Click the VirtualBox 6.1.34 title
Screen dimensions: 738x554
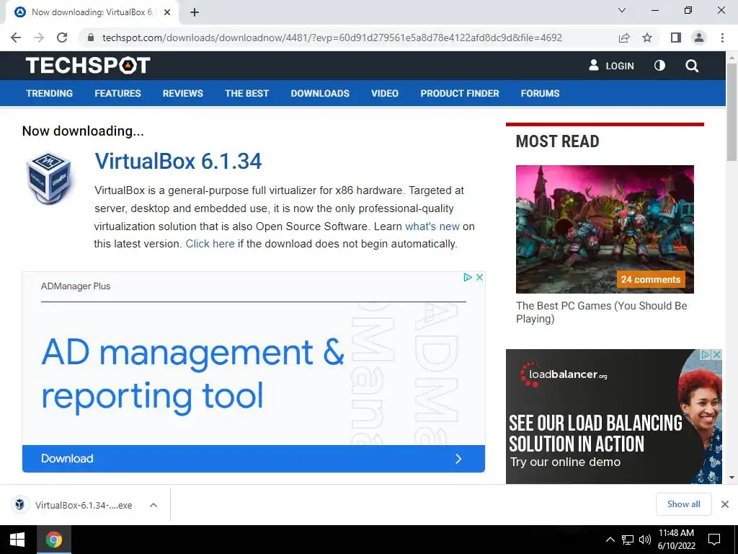click(178, 161)
